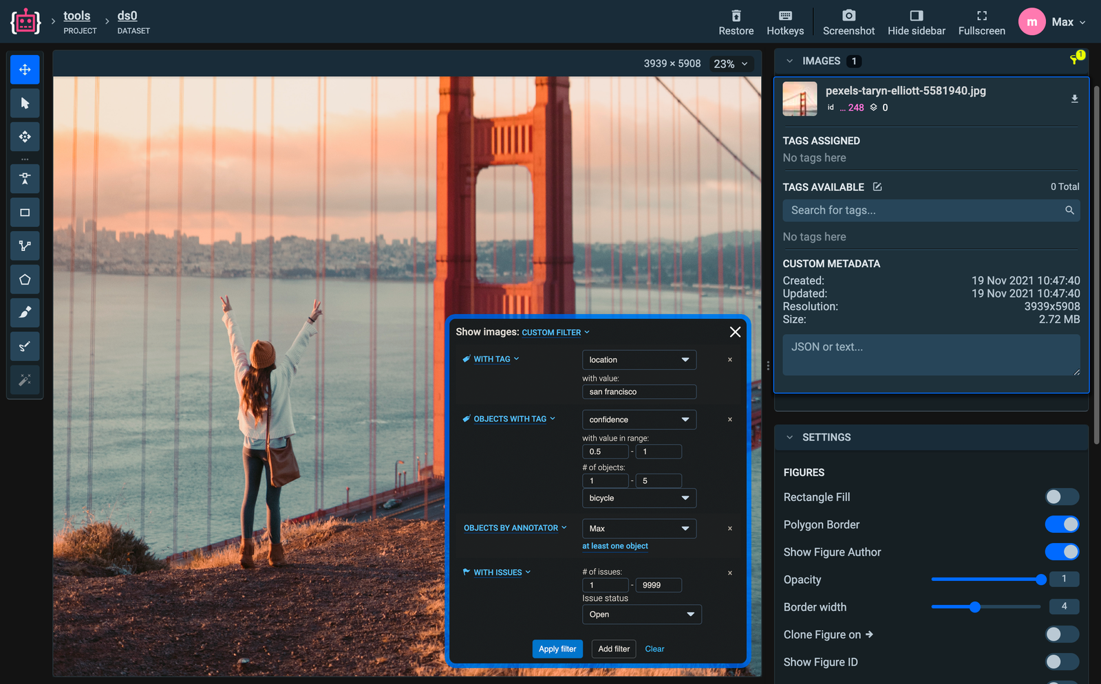Image resolution: width=1101 pixels, height=684 pixels.
Task: Enable Rectangle Fill in Settings
Action: pos(1062,496)
